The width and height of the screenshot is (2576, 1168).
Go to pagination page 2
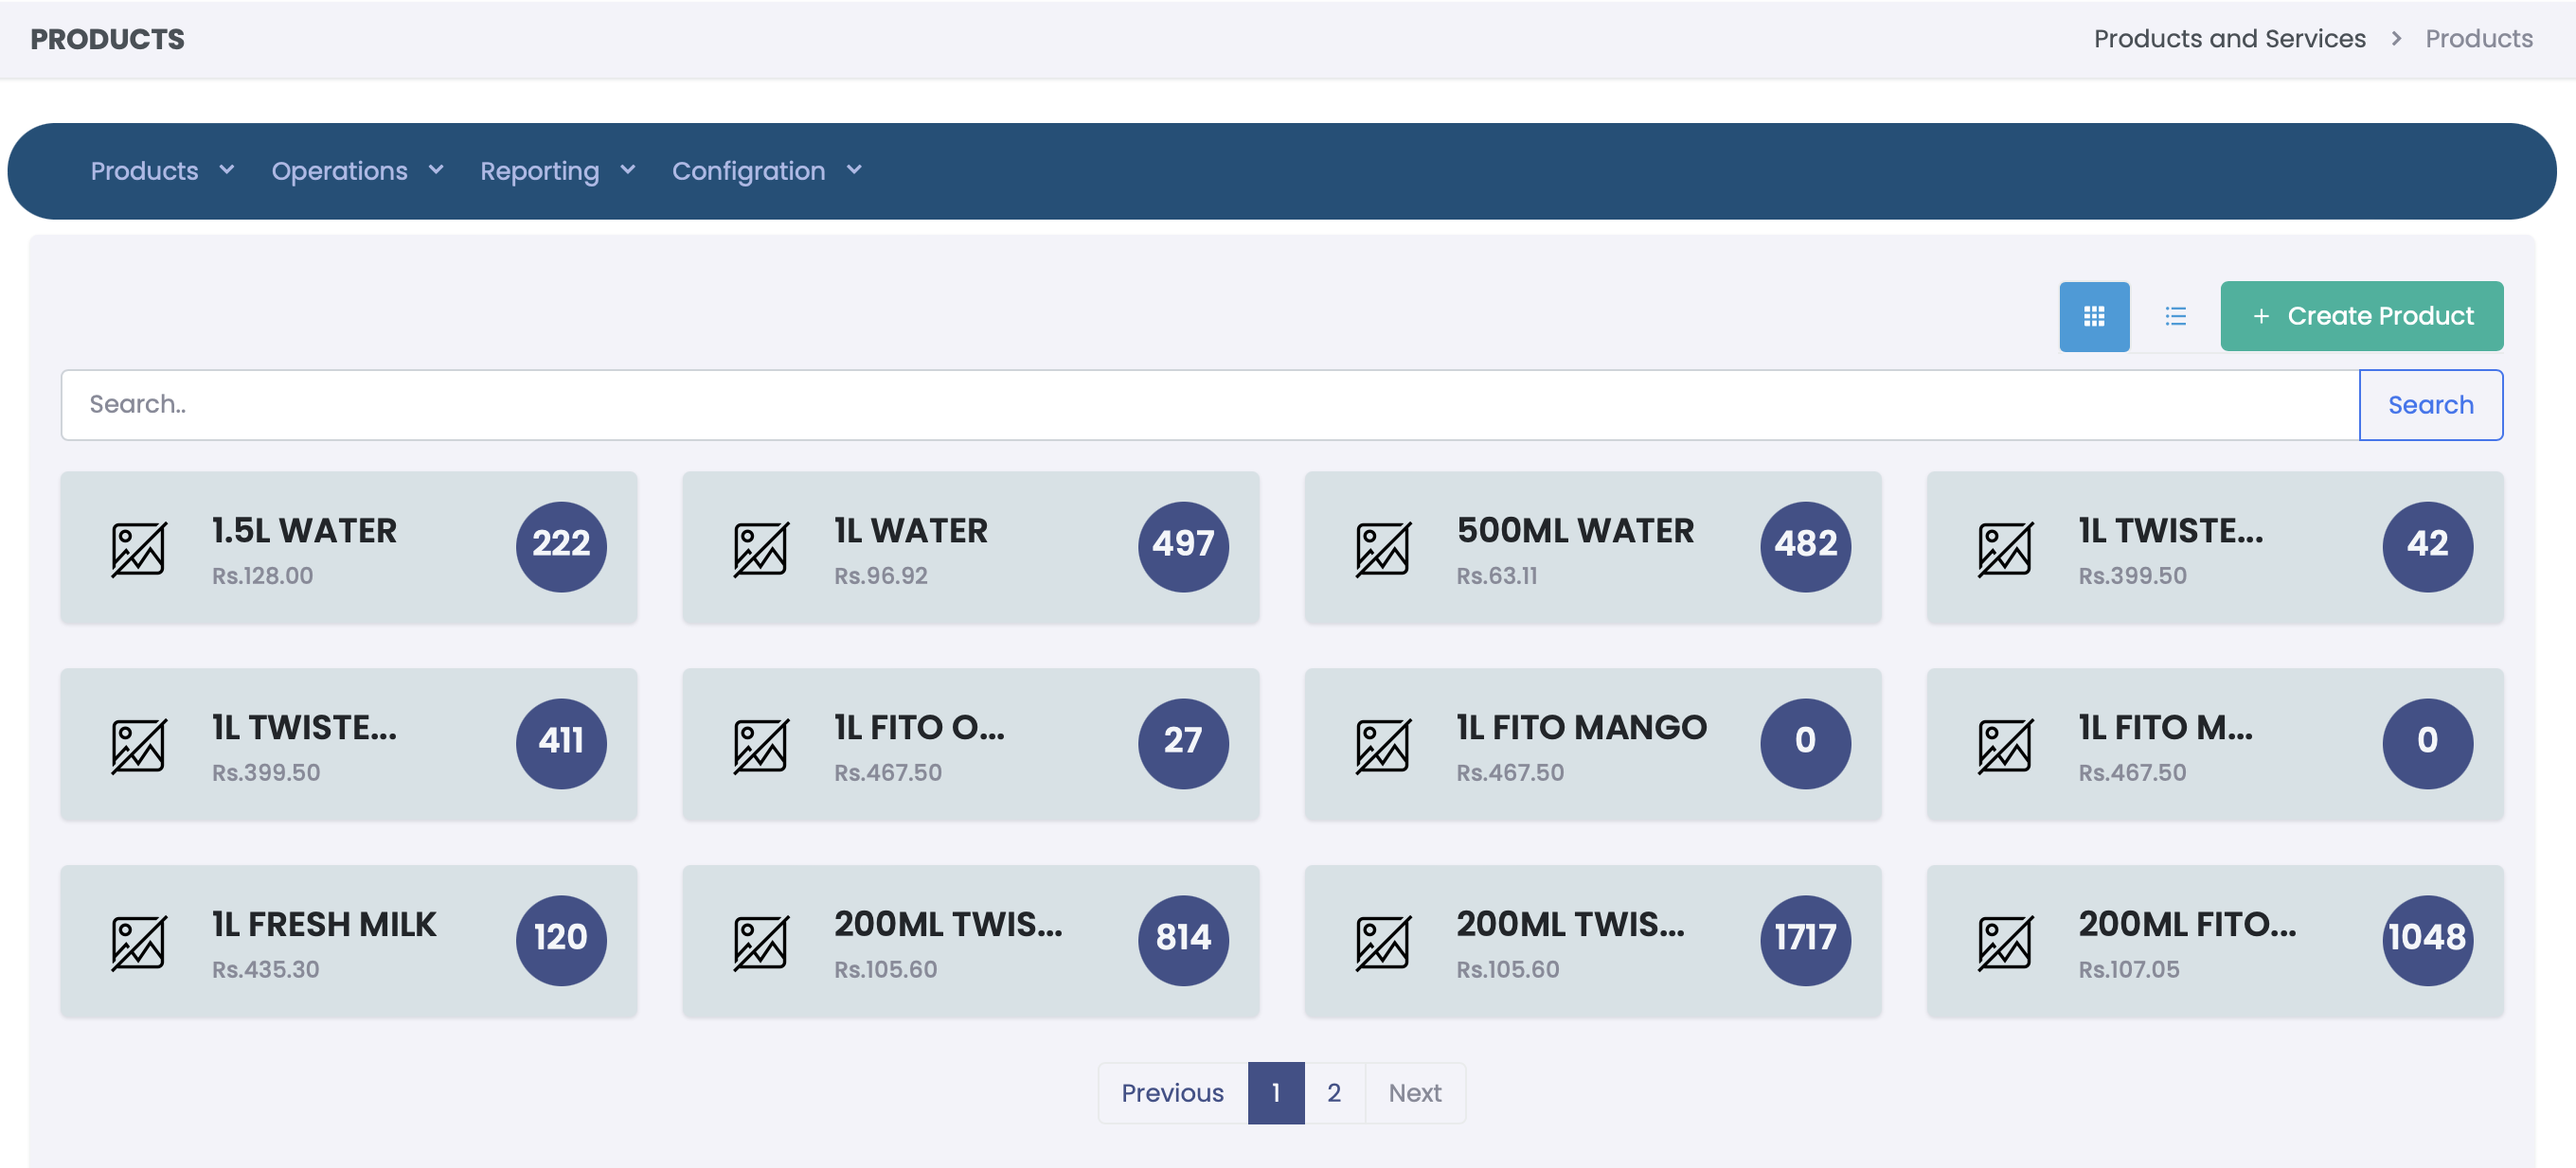[1333, 1092]
